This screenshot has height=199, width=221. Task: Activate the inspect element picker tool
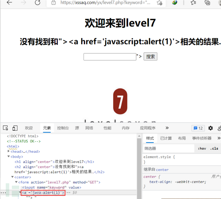coord(5,128)
